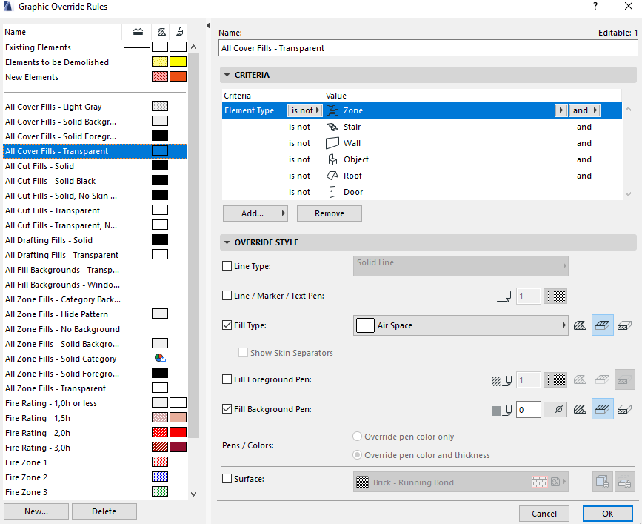Click the Object element type icon
Screen dimensions: 642x524
tap(332, 159)
